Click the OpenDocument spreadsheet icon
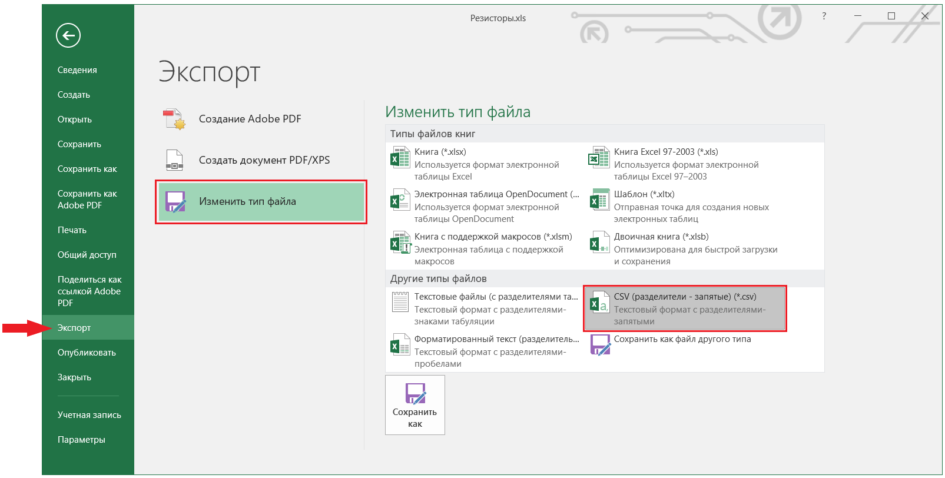This screenshot has width=945, height=478. click(x=400, y=200)
